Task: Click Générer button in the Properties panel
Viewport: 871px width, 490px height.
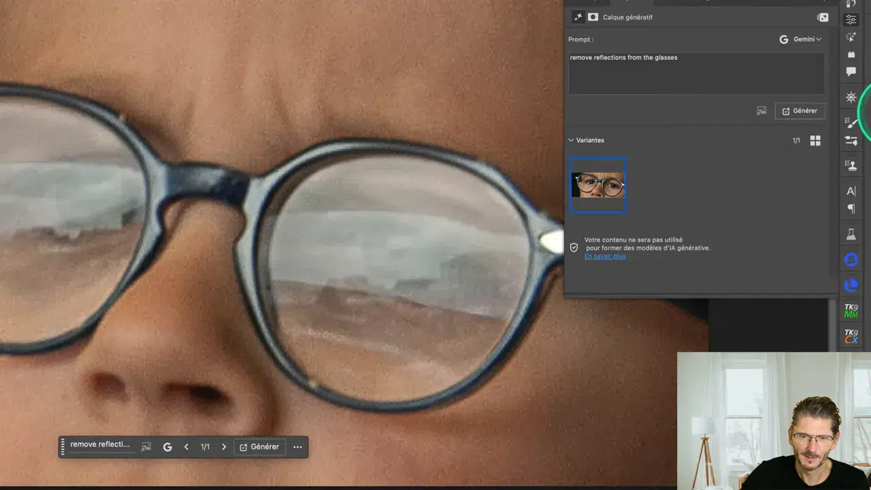Action: point(800,111)
